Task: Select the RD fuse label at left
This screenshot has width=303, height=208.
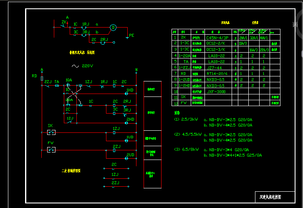Action: point(34,76)
